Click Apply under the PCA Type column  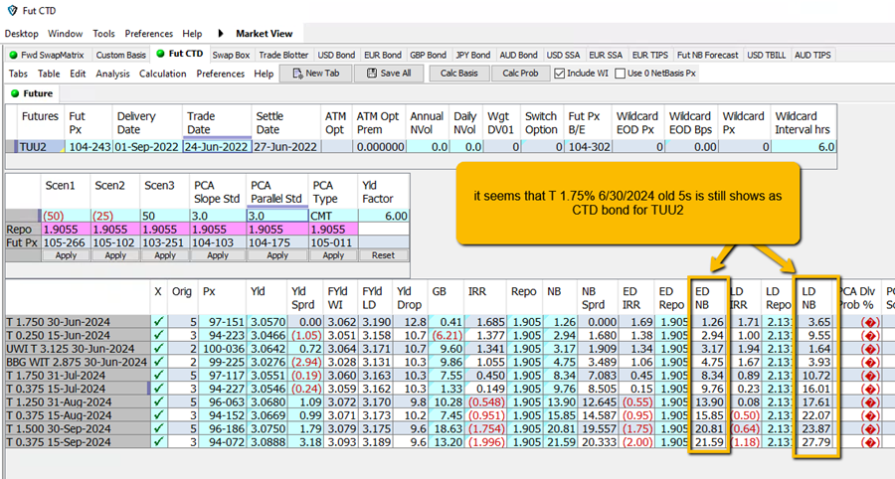(x=333, y=255)
